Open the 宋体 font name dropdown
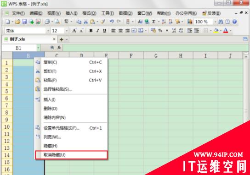Image resolution: width=250 pixels, height=175 pixels. pyautogui.click(x=48, y=31)
